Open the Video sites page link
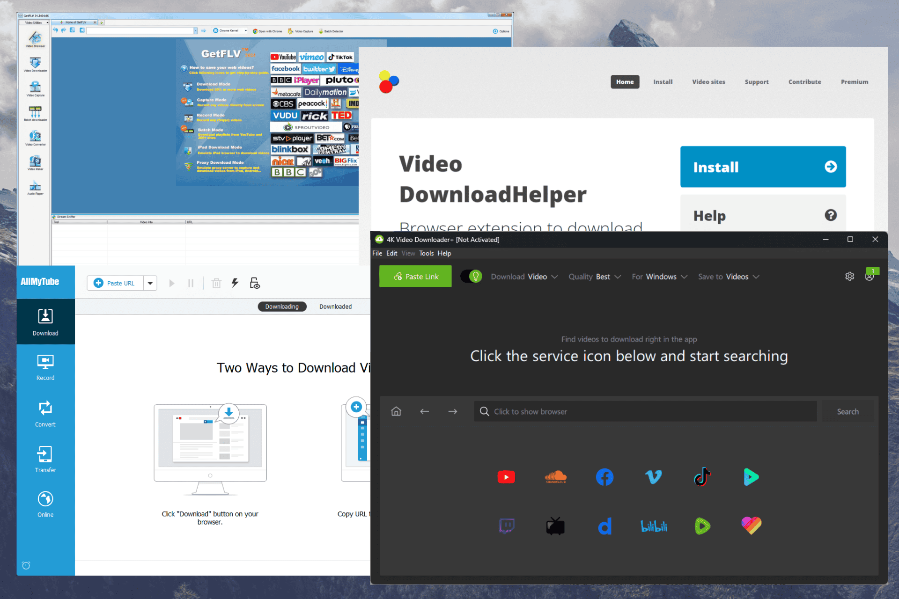The width and height of the screenshot is (899, 599). pos(708,82)
